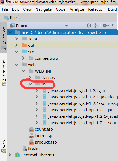
Task: Click the fire.iml file icon
Action: (x=25, y=149)
